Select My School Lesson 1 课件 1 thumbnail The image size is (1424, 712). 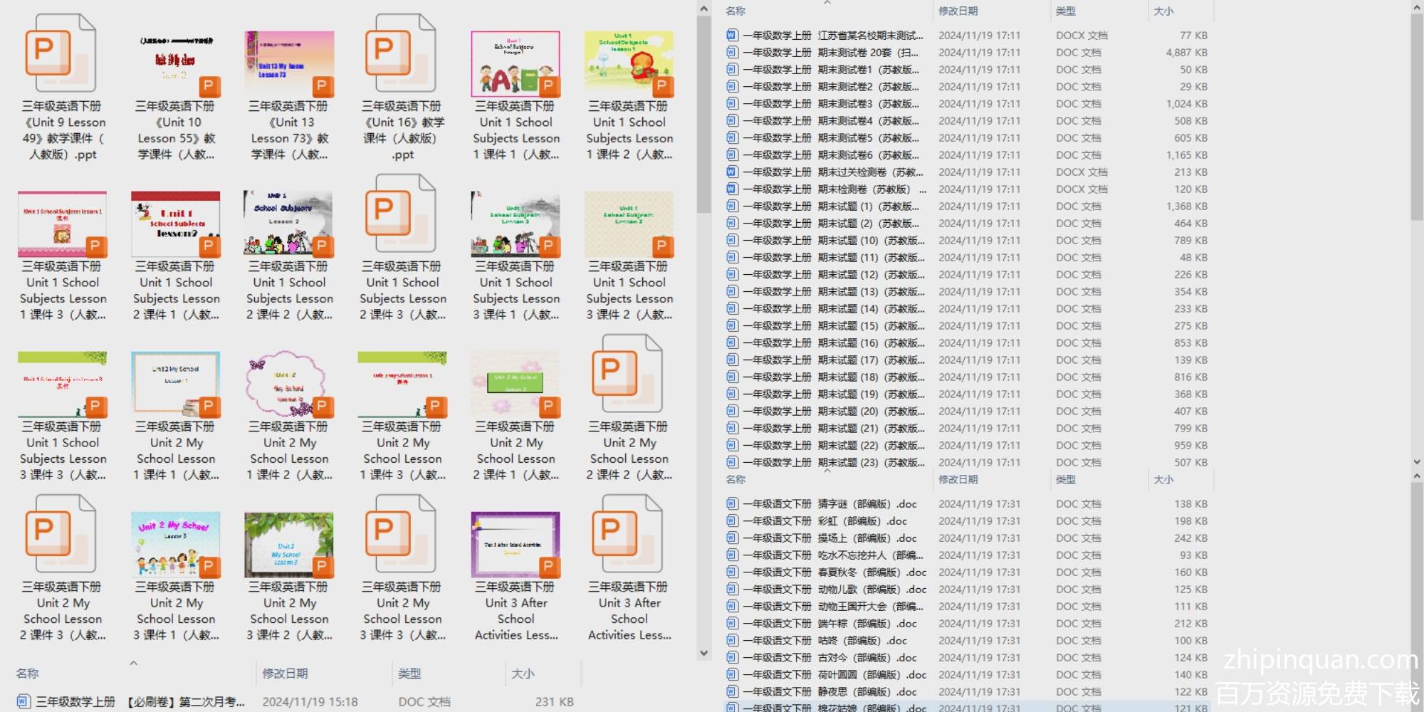(176, 384)
